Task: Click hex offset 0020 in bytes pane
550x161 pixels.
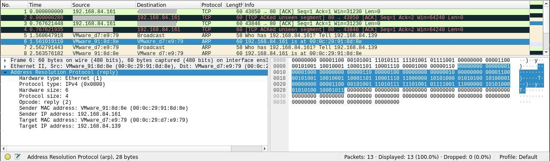Action: [279, 85]
